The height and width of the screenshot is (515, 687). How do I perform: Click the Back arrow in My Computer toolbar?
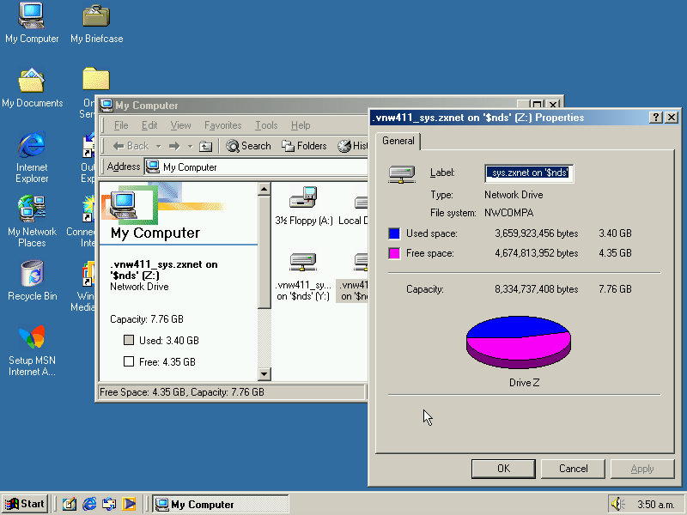[131, 146]
